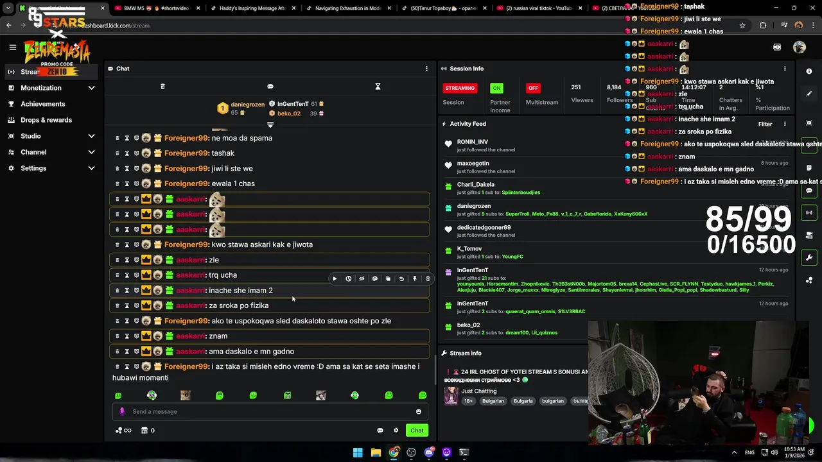Open chat settings gear icon below input
This screenshot has height=462, width=822.
click(396, 431)
